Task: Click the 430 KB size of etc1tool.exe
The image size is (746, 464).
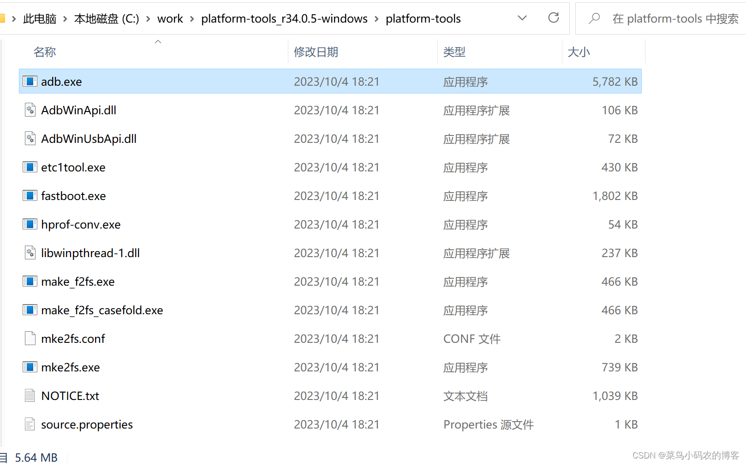Action: pyautogui.click(x=620, y=167)
